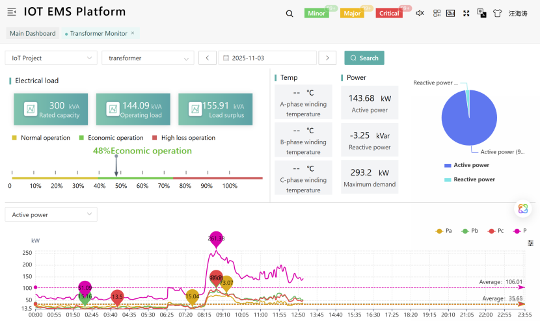Toggle the Pb series in chart legend
The height and width of the screenshot is (325, 540).
click(x=470, y=231)
